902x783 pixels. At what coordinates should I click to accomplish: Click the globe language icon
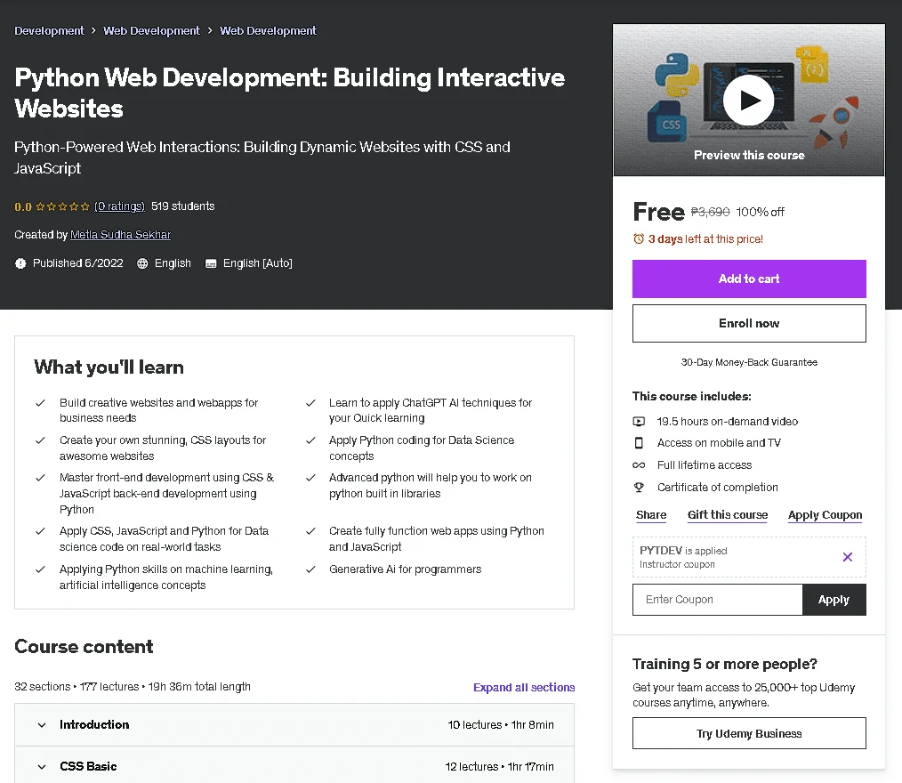pos(142,263)
